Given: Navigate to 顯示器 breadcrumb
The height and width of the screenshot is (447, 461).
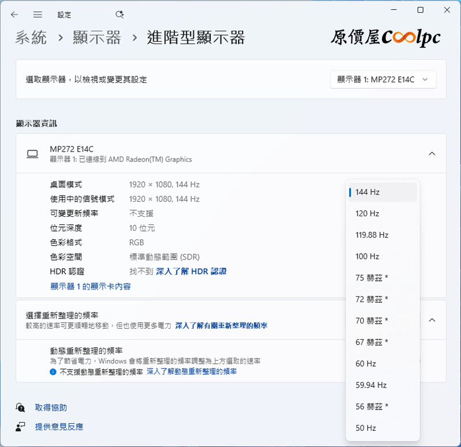Looking at the screenshot, I should [x=97, y=38].
